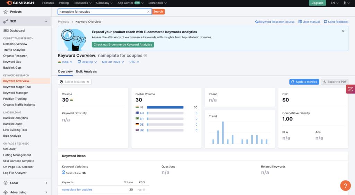Switch to the Bulk Analysis tab
Image resolution: width=355 pixels, height=195 pixels.
point(86,71)
